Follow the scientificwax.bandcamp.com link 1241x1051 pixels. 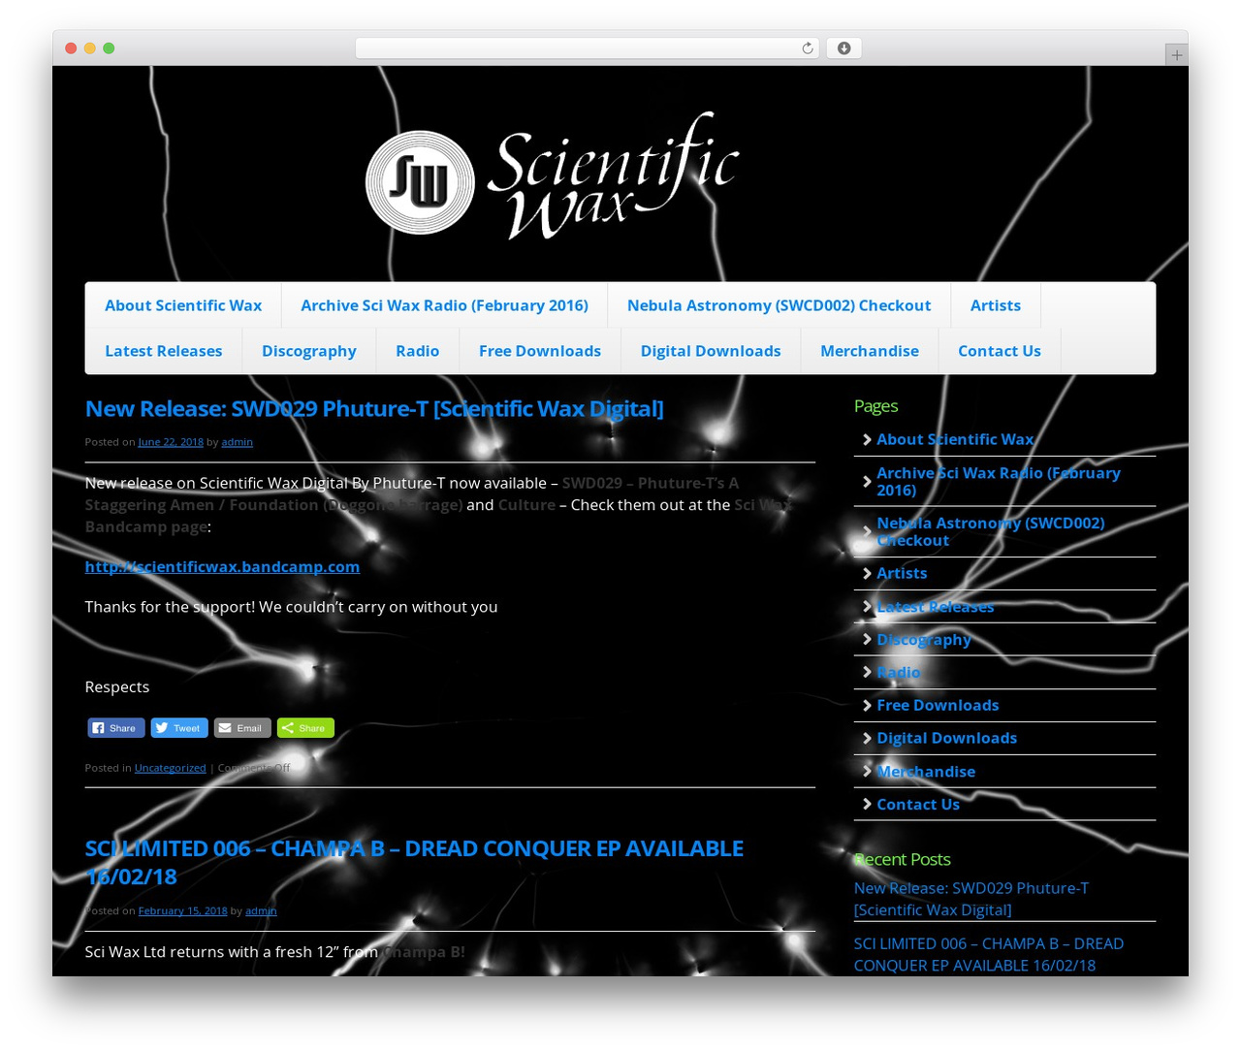tap(222, 566)
